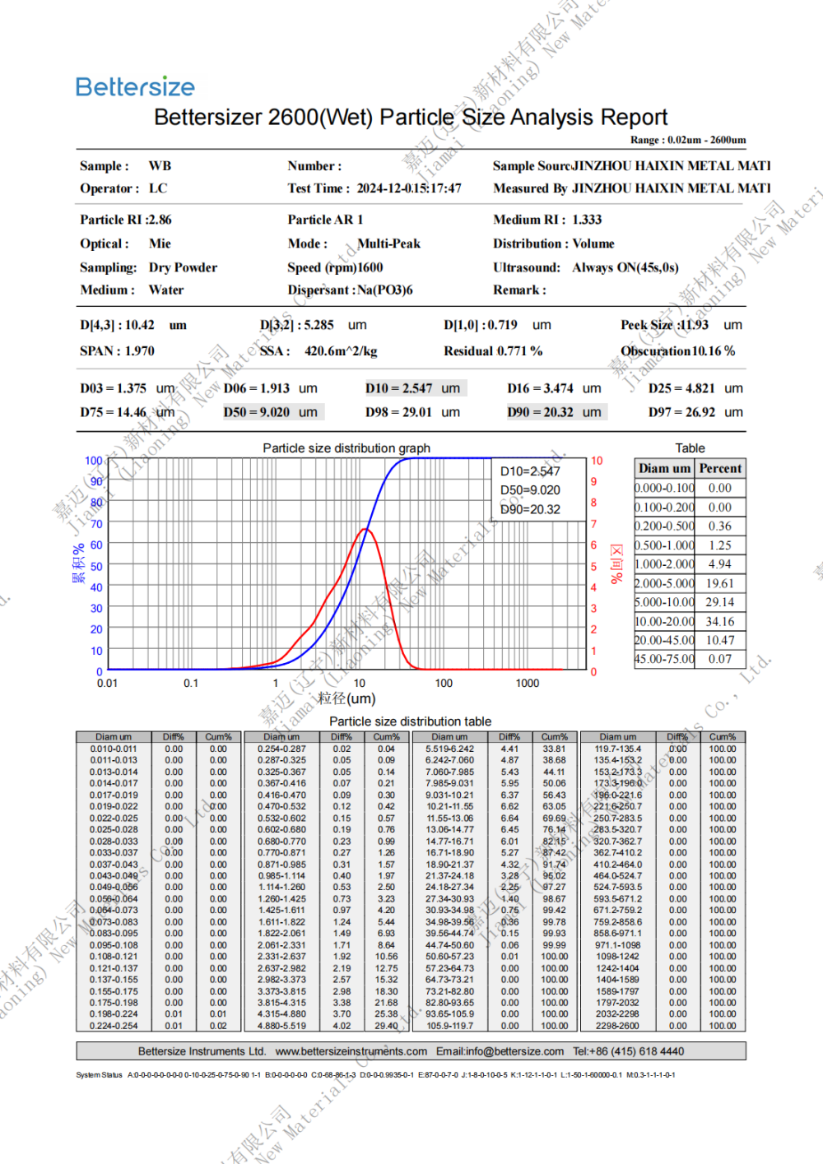Viewport: 823px width, 1164px height.
Task: Click the '1000' tick on the x-axis
Action: point(528,684)
